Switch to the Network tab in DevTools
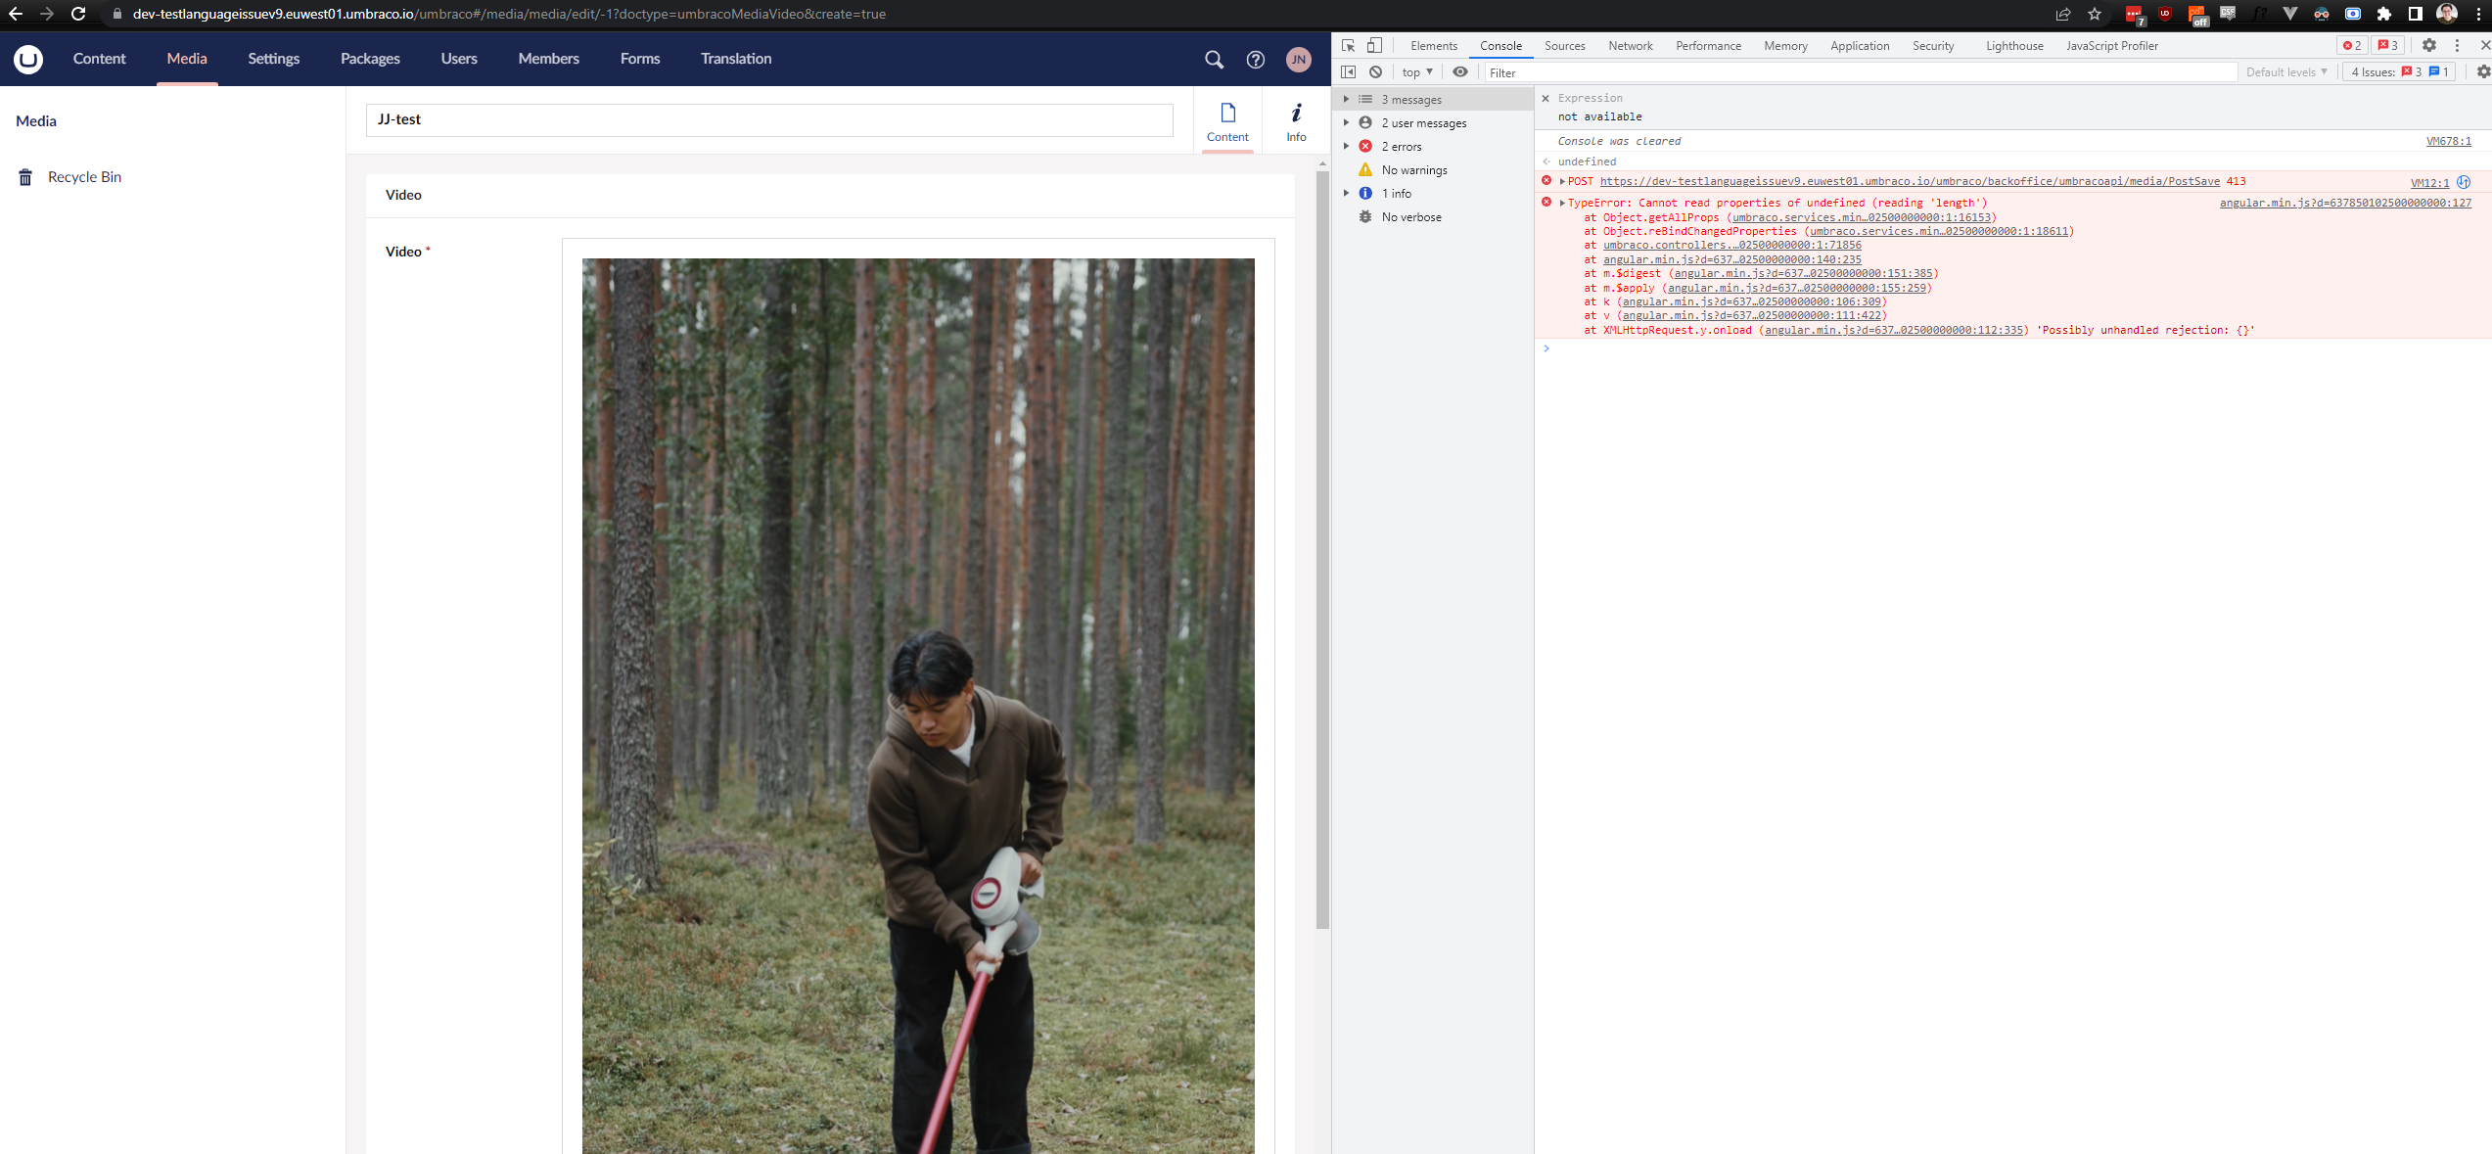 [x=1630, y=46]
